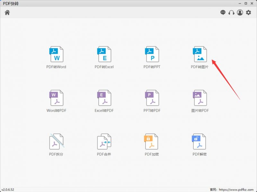Screen dimensions: 257x192
Task: Click the PDF转Word text label
Action: [56, 67]
